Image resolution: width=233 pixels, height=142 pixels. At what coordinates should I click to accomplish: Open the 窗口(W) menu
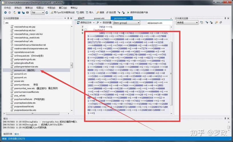coord(63,8)
